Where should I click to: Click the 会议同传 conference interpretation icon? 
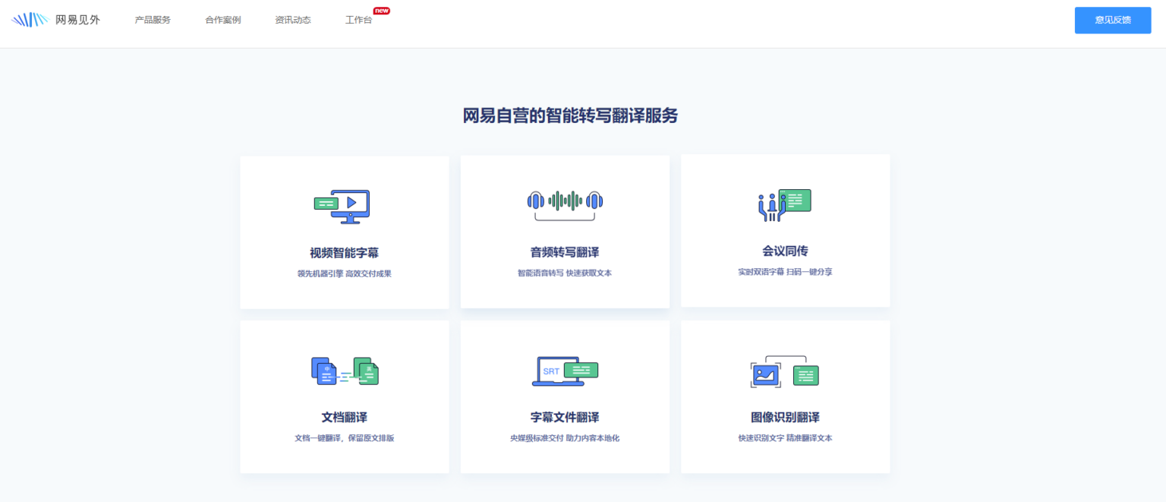pos(785,204)
